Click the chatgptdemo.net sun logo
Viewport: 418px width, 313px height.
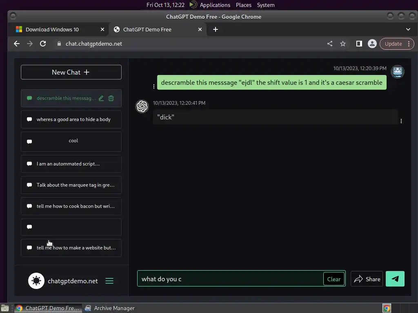point(36,281)
